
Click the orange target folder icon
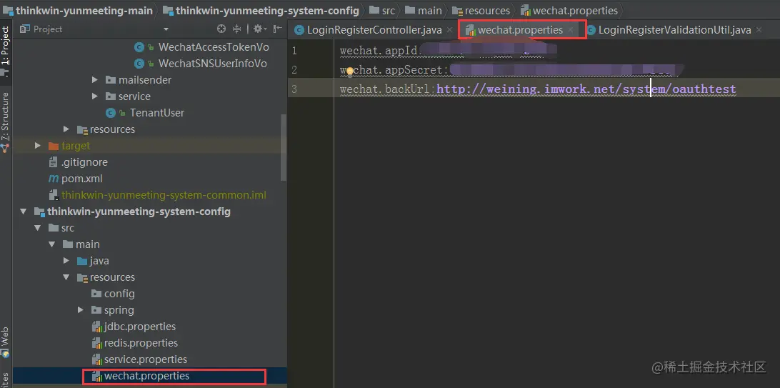54,146
